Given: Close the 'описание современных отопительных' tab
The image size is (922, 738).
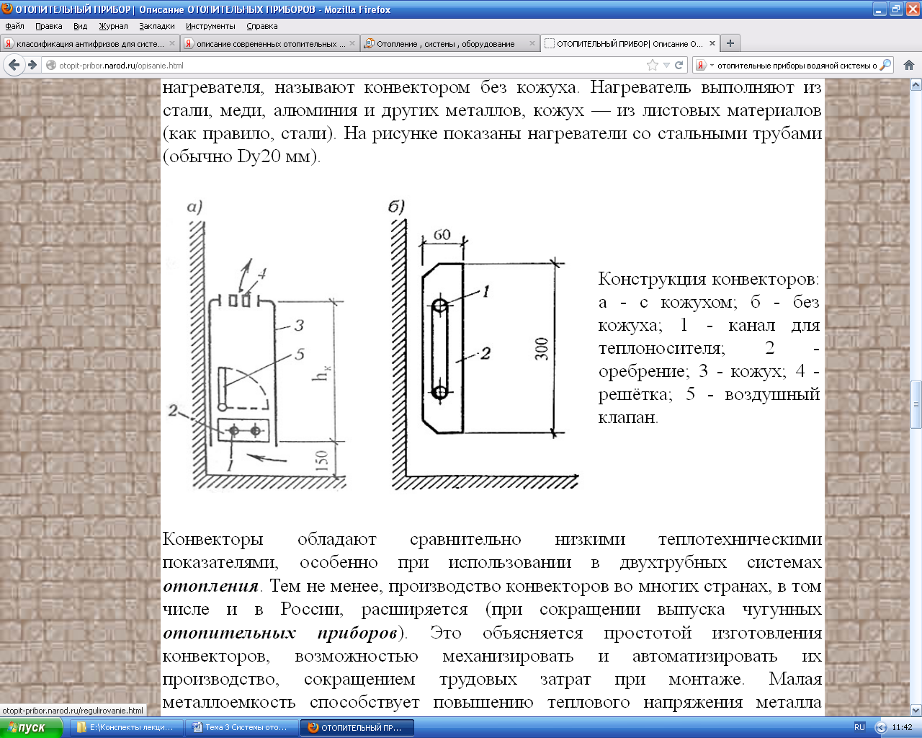Looking at the screenshot, I should click(x=352, y=43).
